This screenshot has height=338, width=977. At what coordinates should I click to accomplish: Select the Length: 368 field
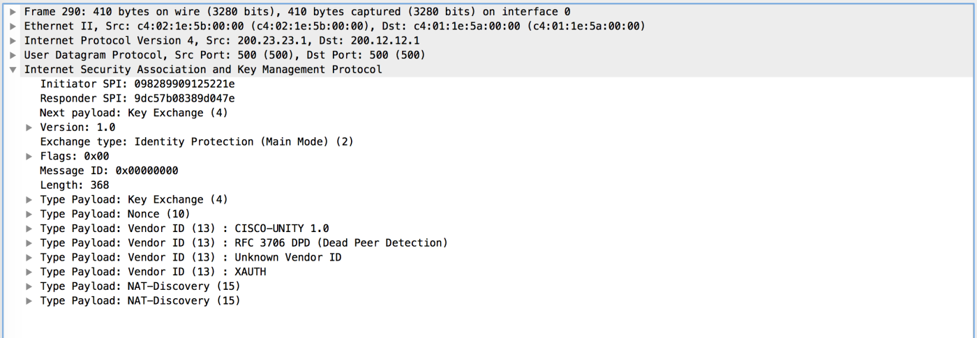coord(74,185)
